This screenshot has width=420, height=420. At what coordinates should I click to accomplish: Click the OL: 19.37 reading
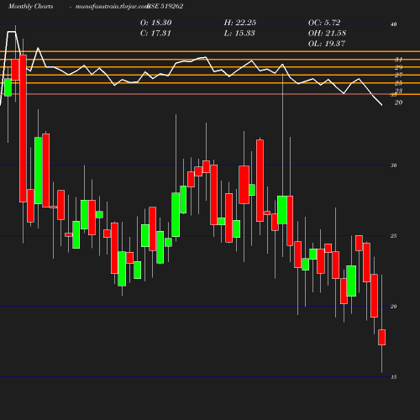click(x=327, y=44)
